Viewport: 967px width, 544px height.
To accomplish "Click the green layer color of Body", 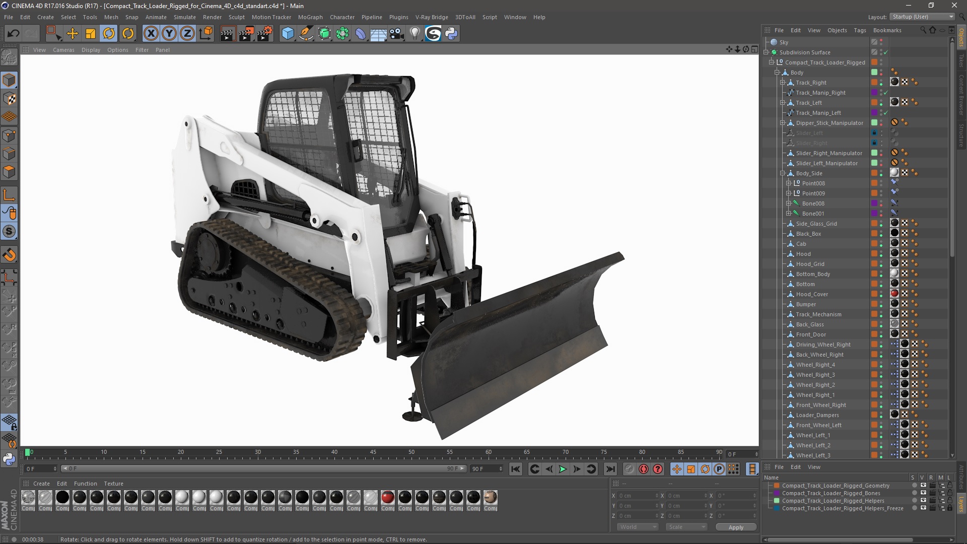I will point(874,73).
